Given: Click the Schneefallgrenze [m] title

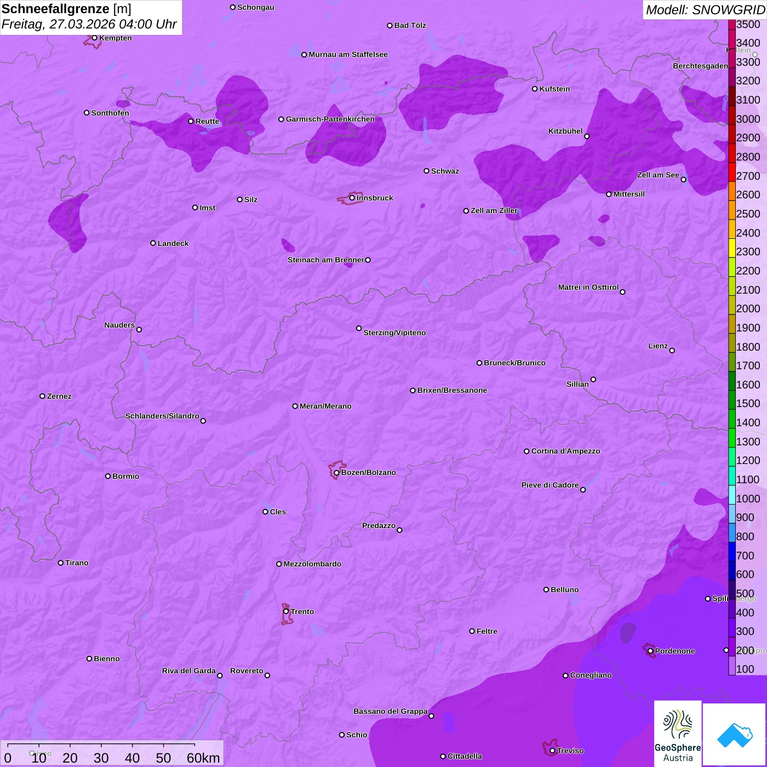Looking at the screenshot, I should [x=66, y=9].
